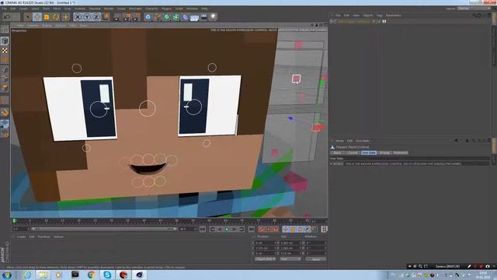Screen dimensions: 497x280
Task: Toggle Scale keyframe recording button
Action: coord(293,229)
